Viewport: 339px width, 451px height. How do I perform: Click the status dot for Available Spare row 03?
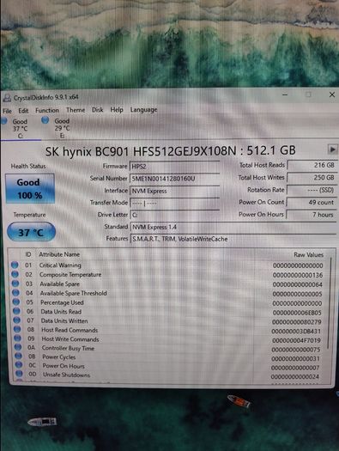click(x=15, y=283)
